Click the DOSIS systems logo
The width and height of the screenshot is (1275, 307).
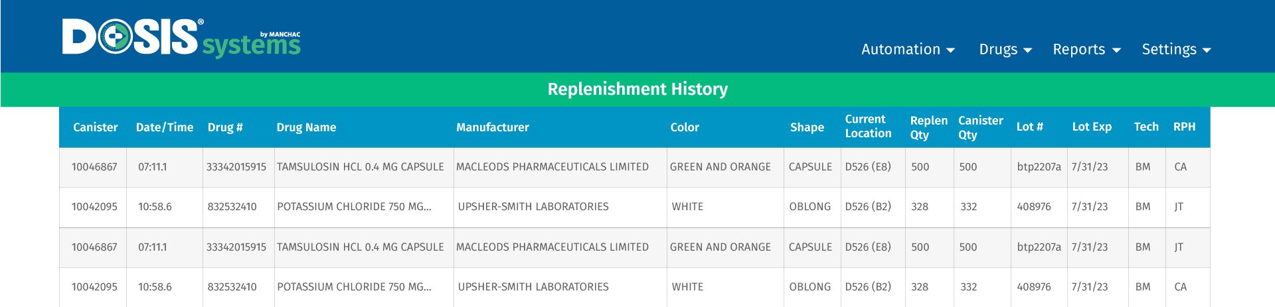click(x=181, y=38)
